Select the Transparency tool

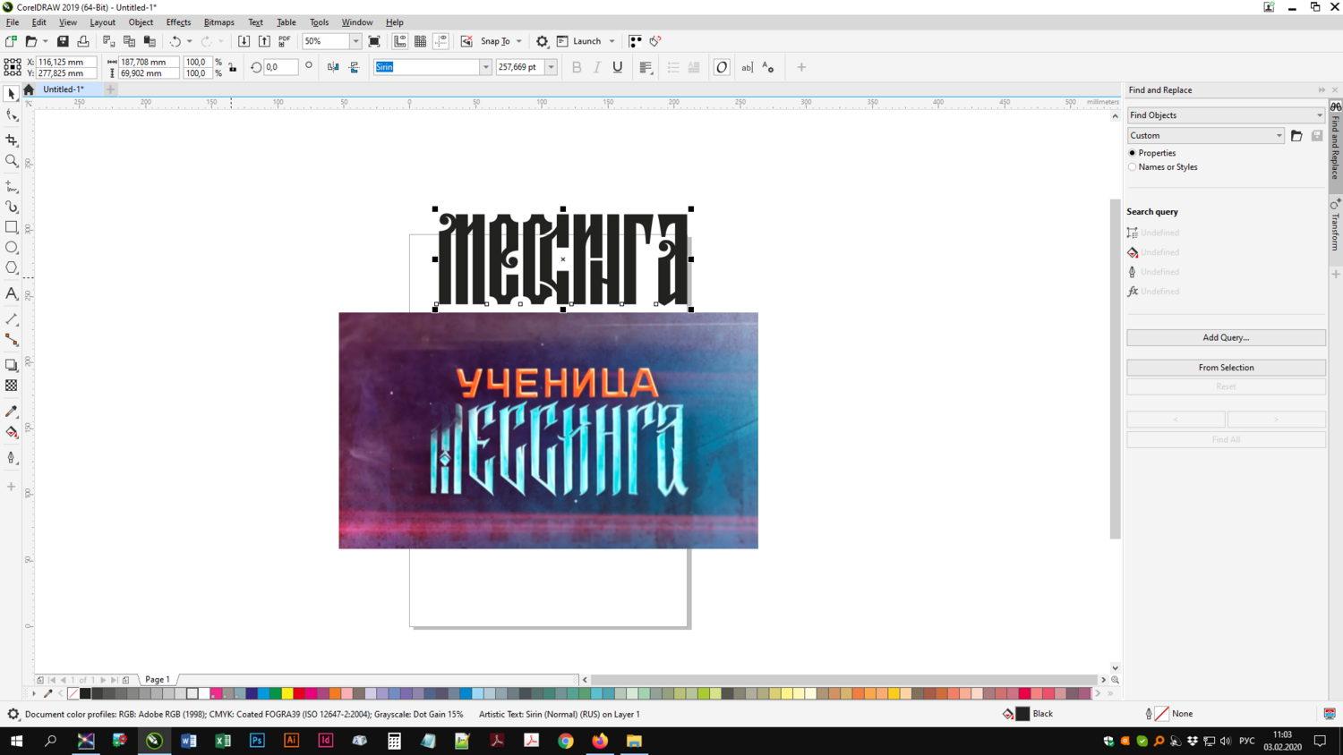coord(12,386)
